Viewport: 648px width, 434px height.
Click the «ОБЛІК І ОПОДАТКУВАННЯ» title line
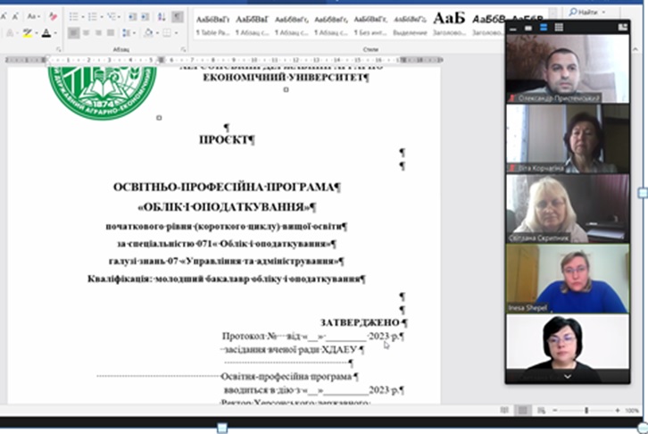[227, 206]
